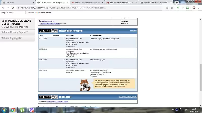Switch to the 'Ваш VIN отчет' tab
The image size is (202, 113).
pyautogui.click(x=122, y=3)
